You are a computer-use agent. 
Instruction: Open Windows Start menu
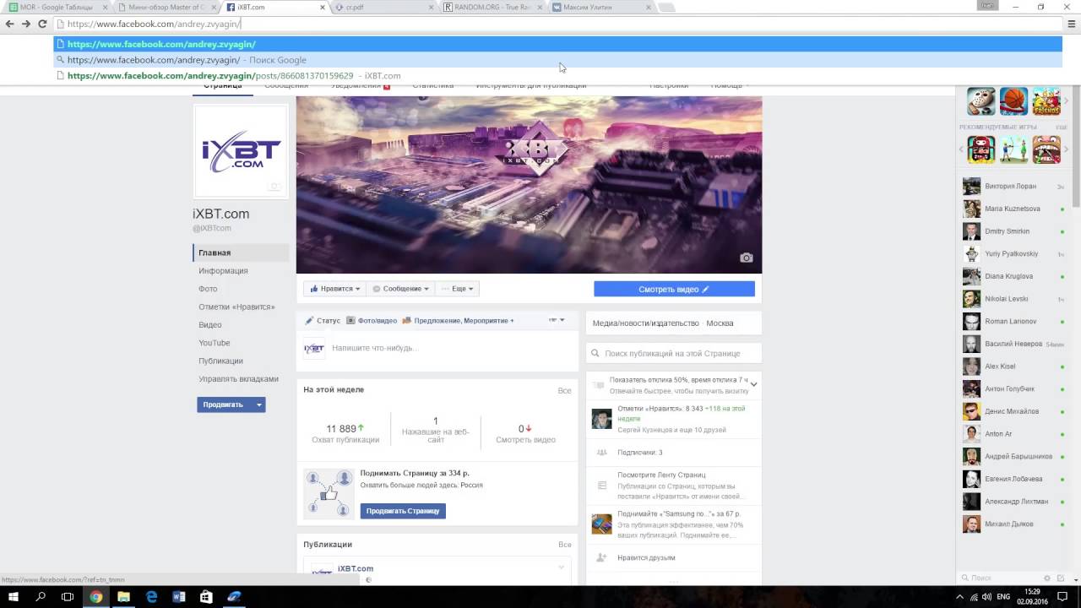(14, 597)
